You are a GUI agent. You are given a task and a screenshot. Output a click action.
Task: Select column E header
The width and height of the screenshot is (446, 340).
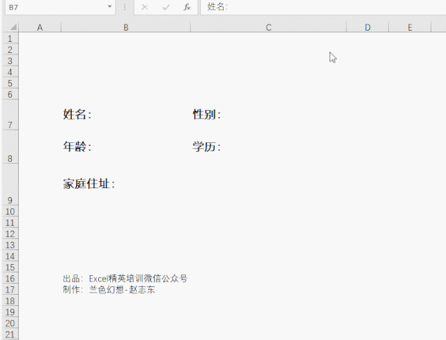coord(410,27)
